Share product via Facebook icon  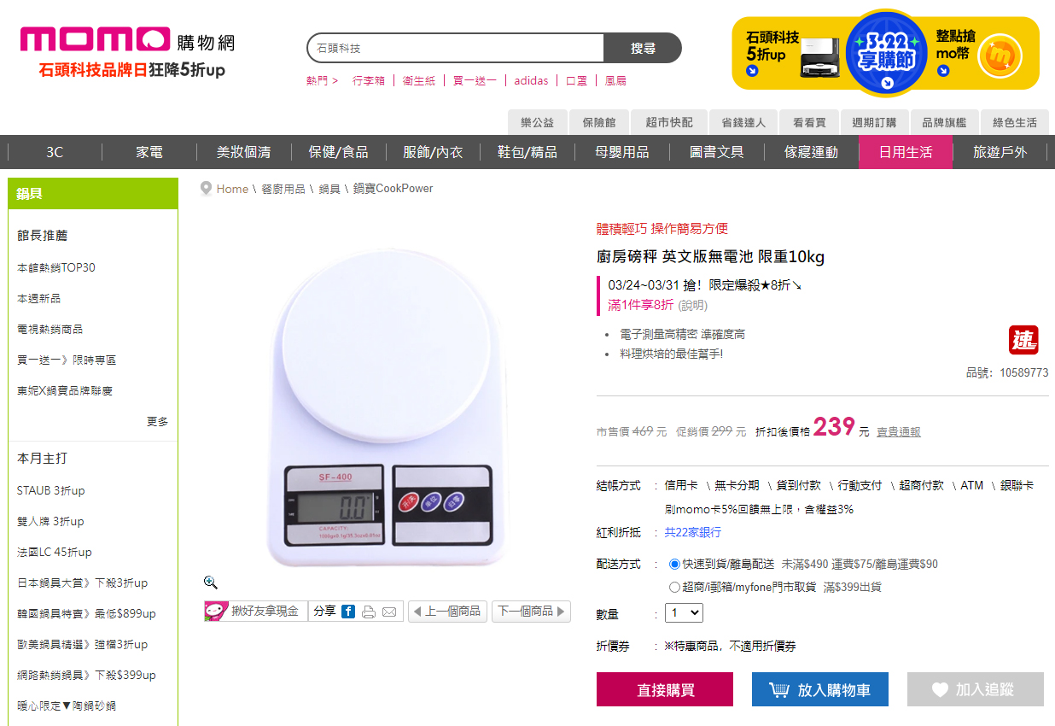(x=348, y=612)
